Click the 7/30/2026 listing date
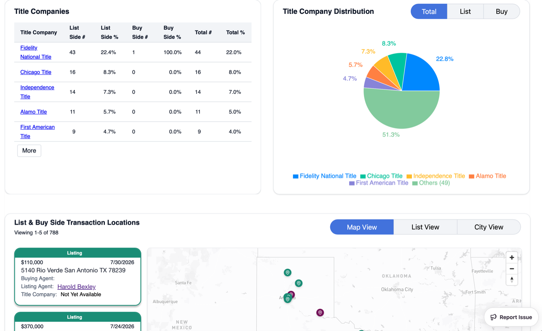542x331 pixels. [x=122, y=262]
